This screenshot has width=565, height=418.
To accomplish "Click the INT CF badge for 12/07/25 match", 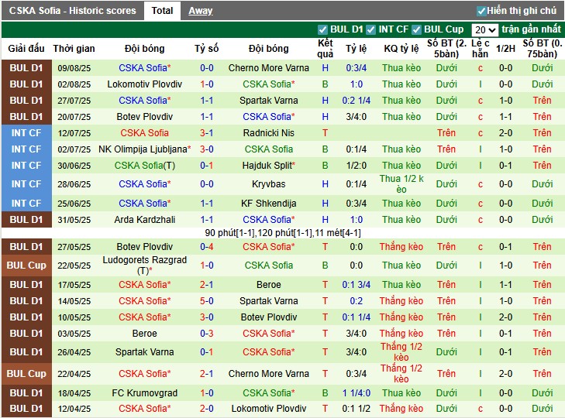I will tap(26, 133).
